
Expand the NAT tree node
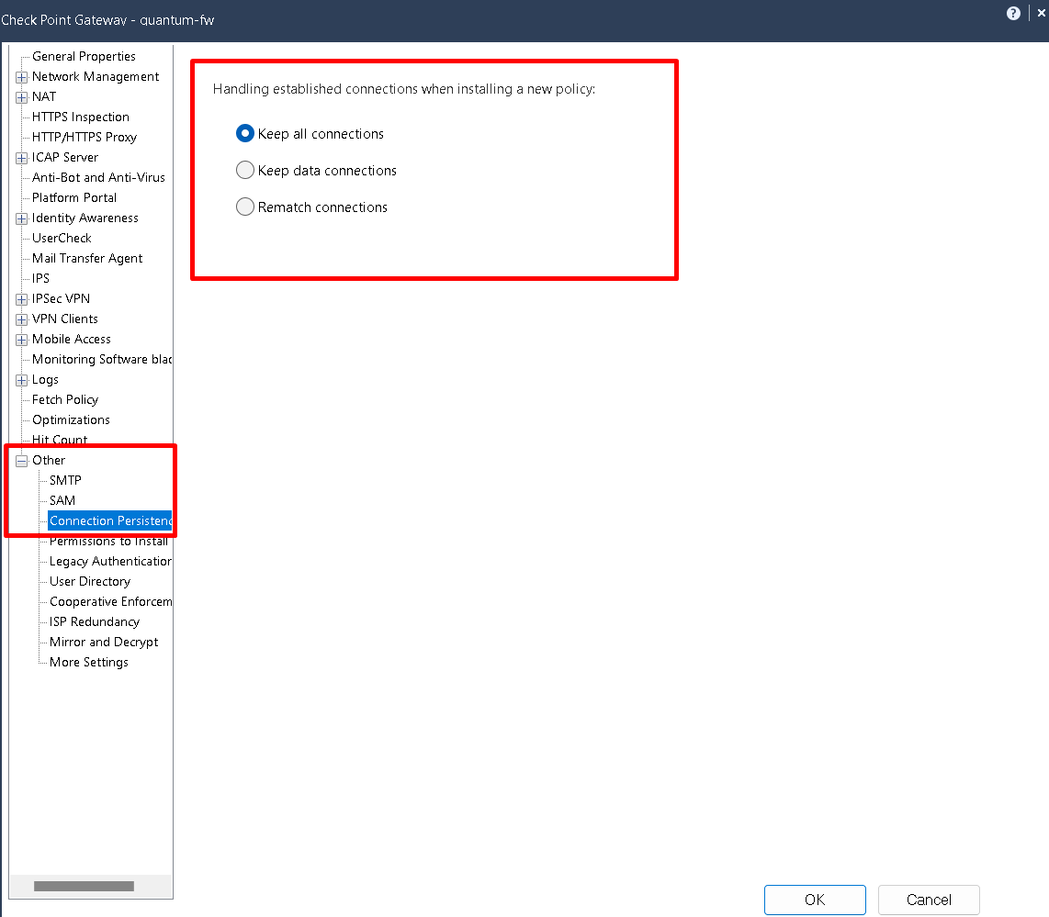[21, 97]
